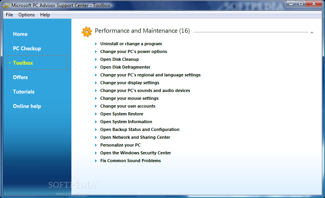Click the Performance and Maintenance gear icon
The image size is (325, 198).
[87, 32]
